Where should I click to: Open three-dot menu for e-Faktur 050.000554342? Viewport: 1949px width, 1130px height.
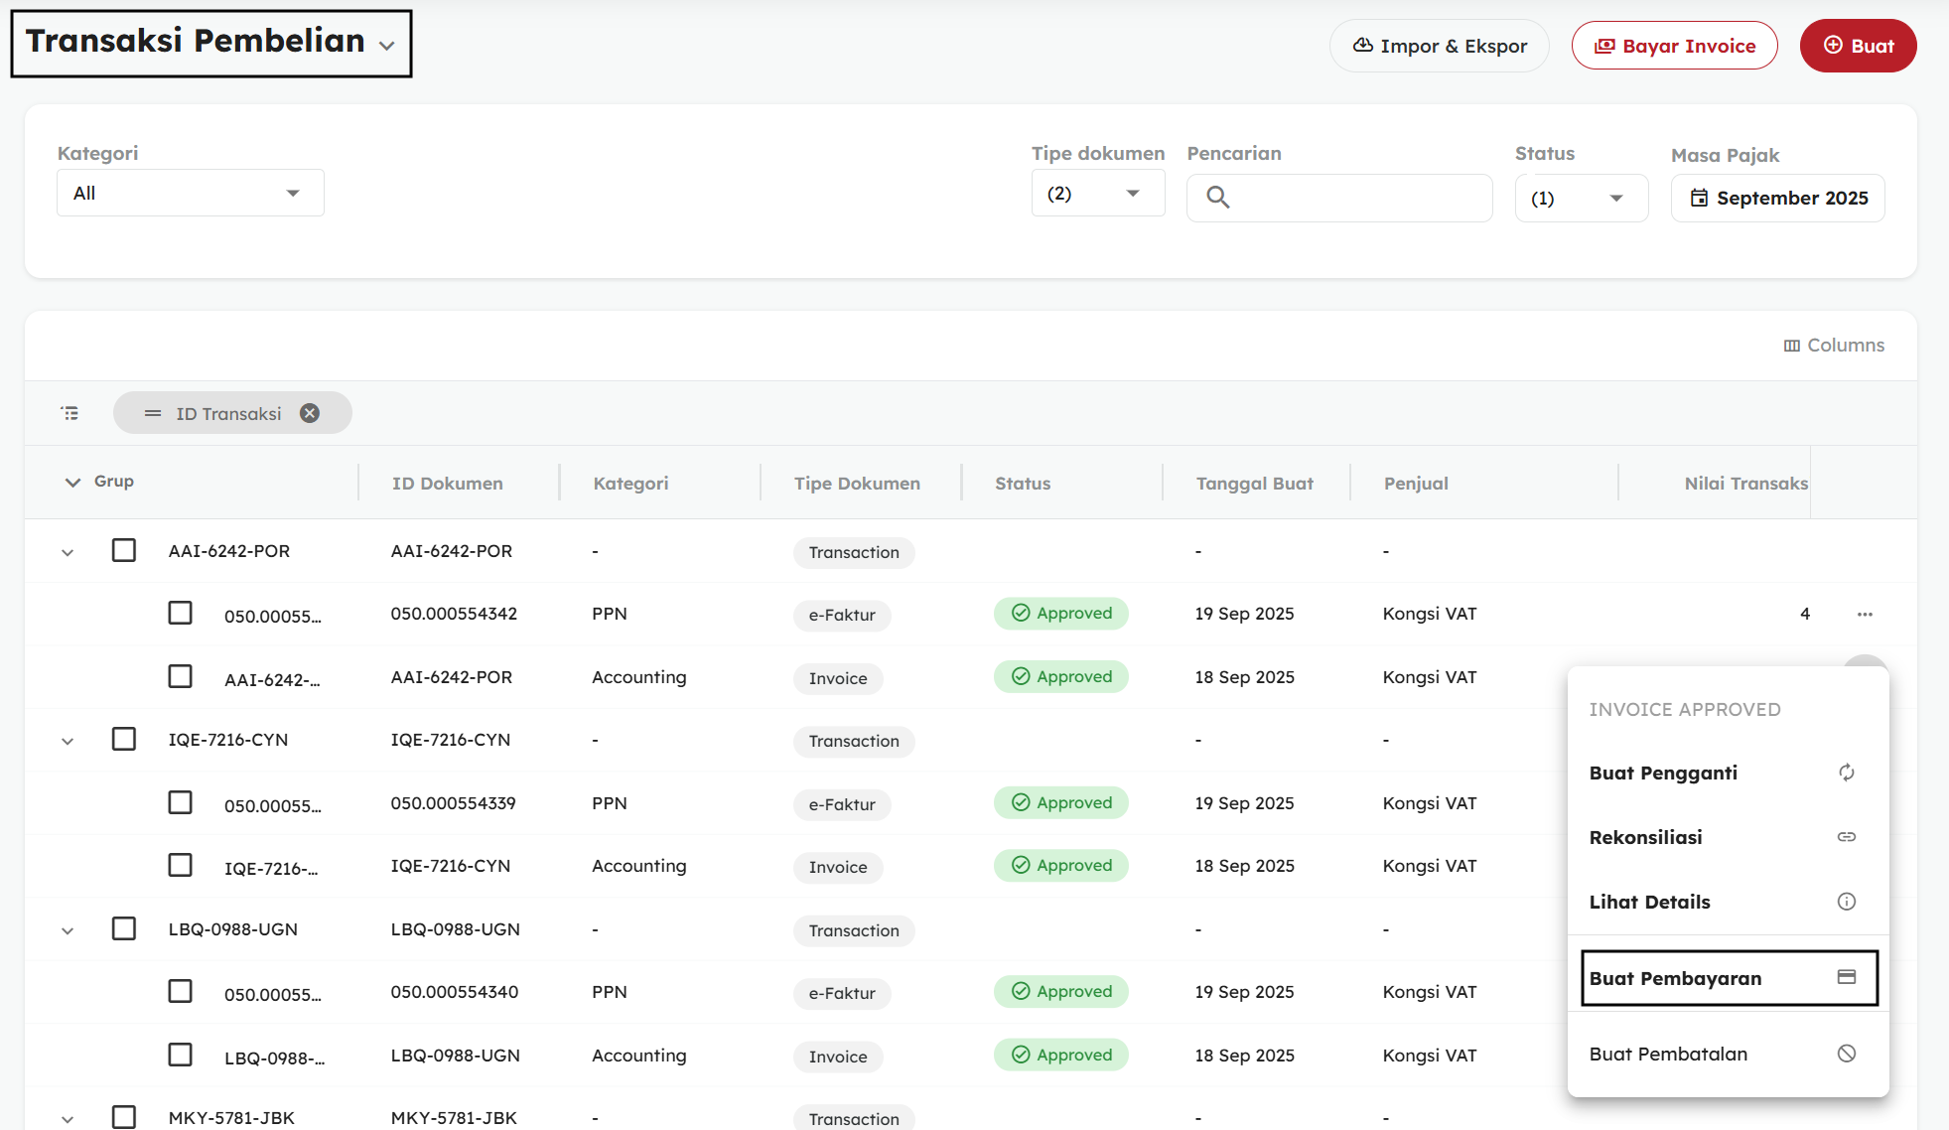[x=1865, y=615]
